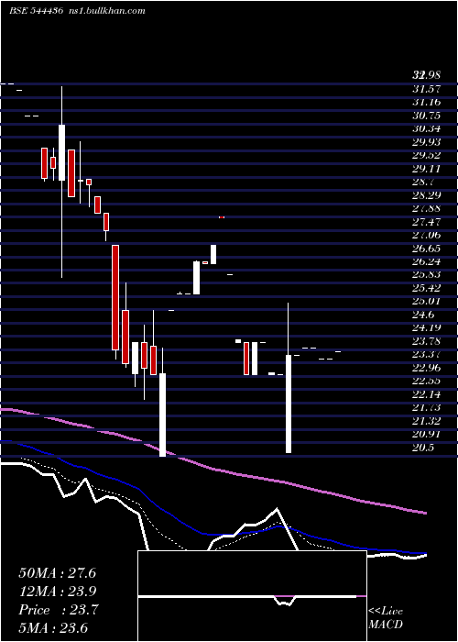Image resolution: width=458 pixels, height=642 pixels.
Task: Click the MACD histogram panel
Action: click(x=252, y=596)
